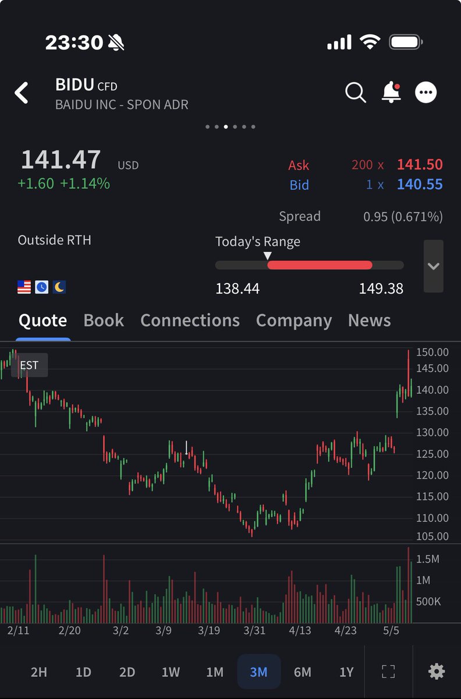
Task: Tap the range low 138.44
Action: pyautogui.click(x=237, y=288)
